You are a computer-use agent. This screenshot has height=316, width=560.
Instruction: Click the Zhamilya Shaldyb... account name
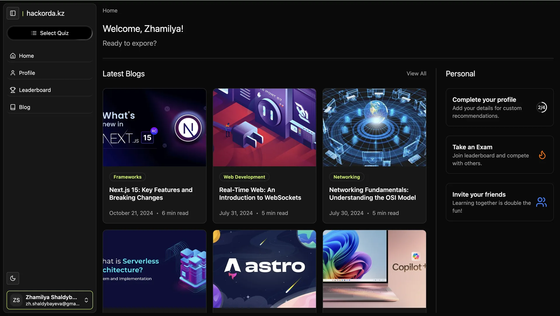click(51, 297)
